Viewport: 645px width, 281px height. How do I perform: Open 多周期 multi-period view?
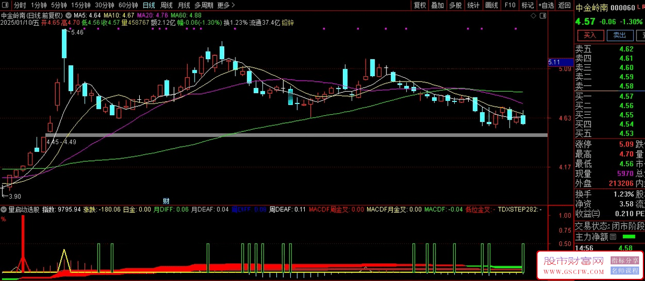204,5
